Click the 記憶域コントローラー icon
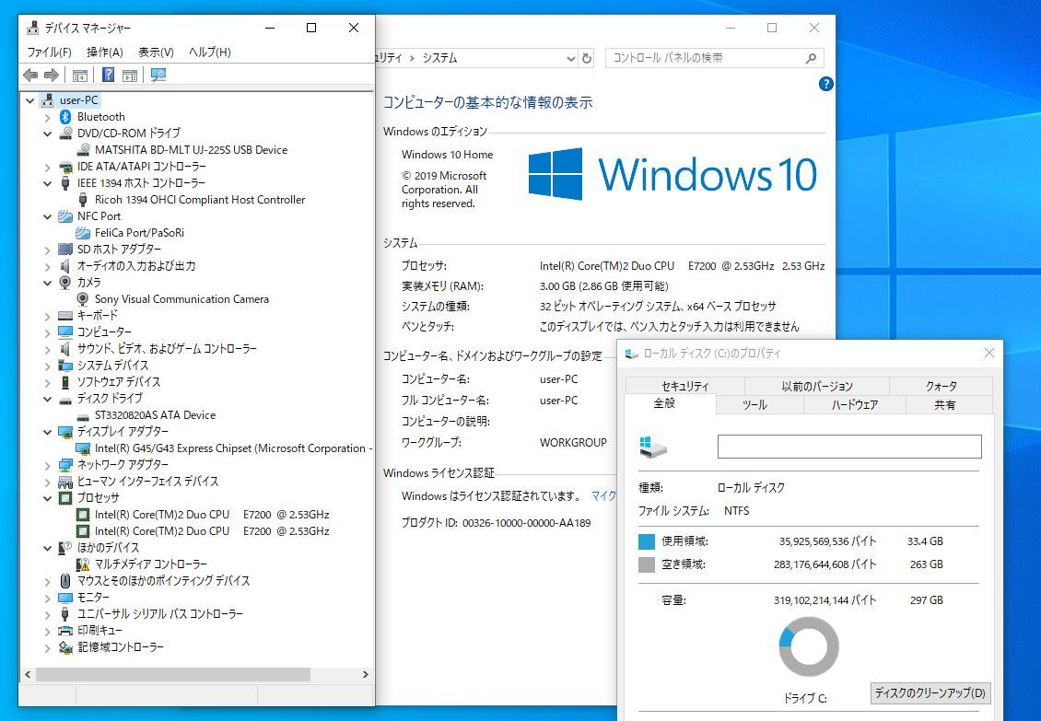The width and height of the screenshot is (1041, 721). point(65,647)
